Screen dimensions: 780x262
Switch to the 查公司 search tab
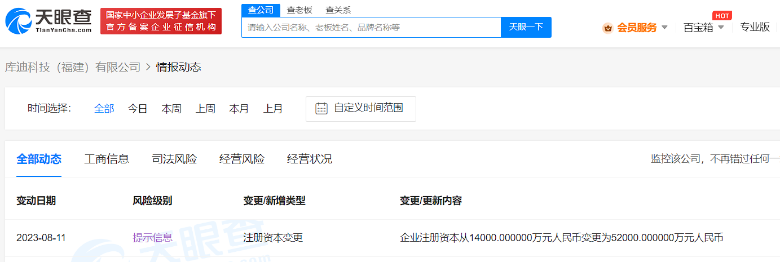261,10
